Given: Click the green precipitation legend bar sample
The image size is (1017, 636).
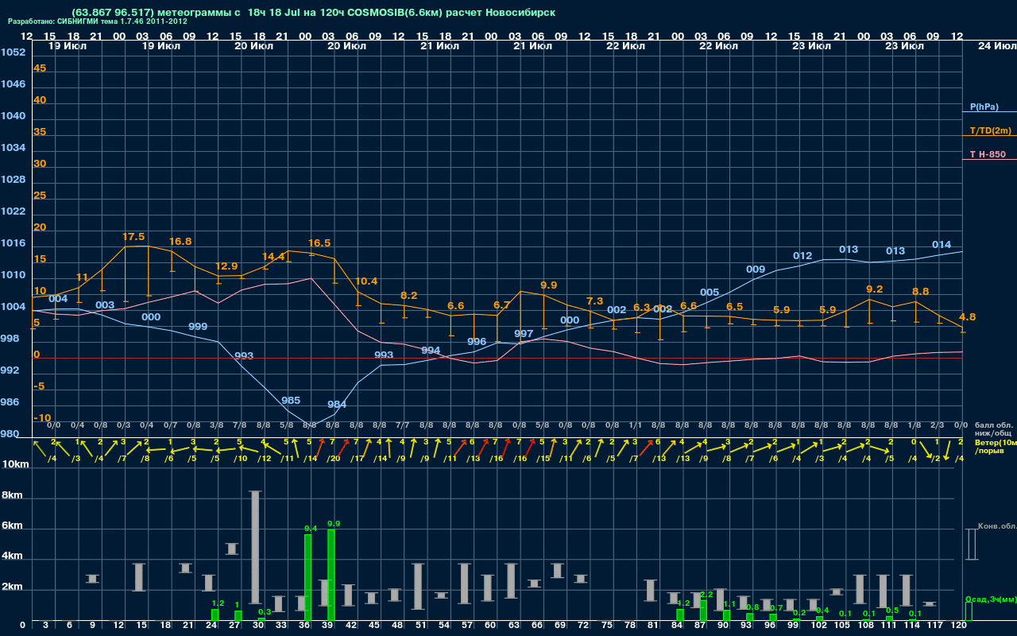Looking at the screenshot, I should coord(968,611).
